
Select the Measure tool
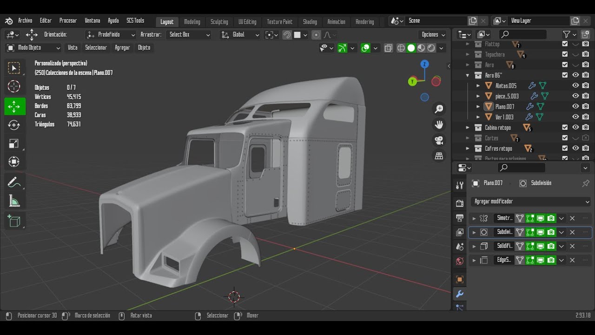pyautogui.click(x=14, y=201)
